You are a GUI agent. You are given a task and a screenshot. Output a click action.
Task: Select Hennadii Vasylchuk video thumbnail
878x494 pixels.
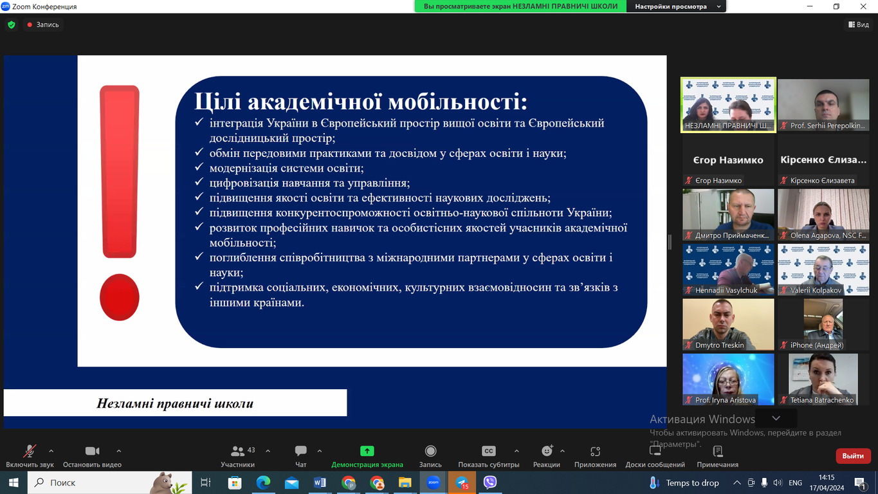pyautogui.click(x=728, y=270)
